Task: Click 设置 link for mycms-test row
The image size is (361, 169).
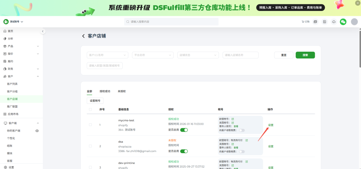Action: (x=270, y=125)
